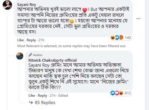Open Ritwick Chakraborty-official profile name link
149x110 pixels.
point(52,60)
